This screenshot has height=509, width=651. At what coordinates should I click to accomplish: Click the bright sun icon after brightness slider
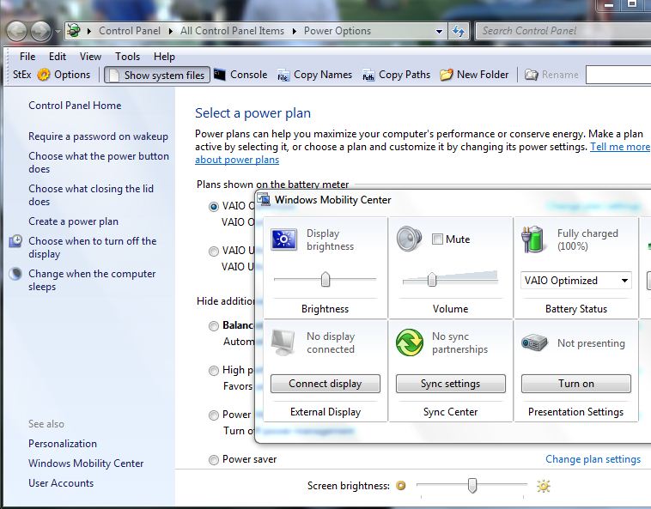544,485
